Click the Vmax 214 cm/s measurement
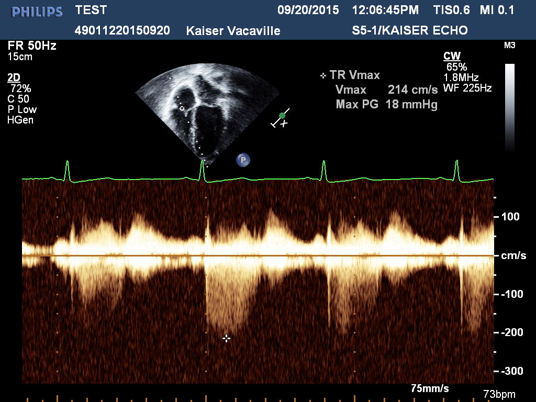Image resolution: width=536 pixels, height=402 pixels. (386, 90)
